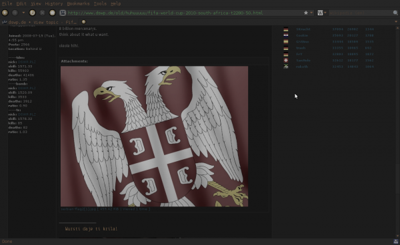
Task: Open the View menu
Action: click(x=36, y=3)
